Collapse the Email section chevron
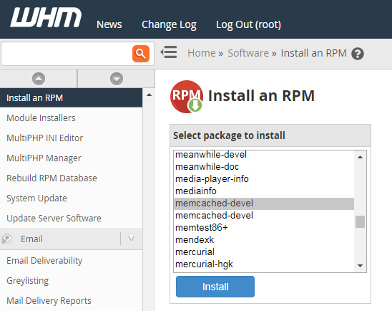This screenshot has height=311, width=392. (x=131, y=238)
